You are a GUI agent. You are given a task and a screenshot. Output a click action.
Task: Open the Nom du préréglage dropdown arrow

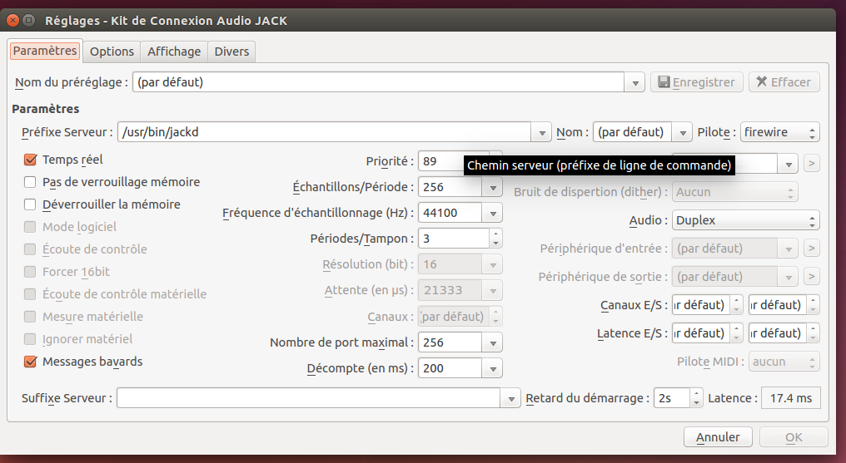pyautogui.click(x=634, y=83)
